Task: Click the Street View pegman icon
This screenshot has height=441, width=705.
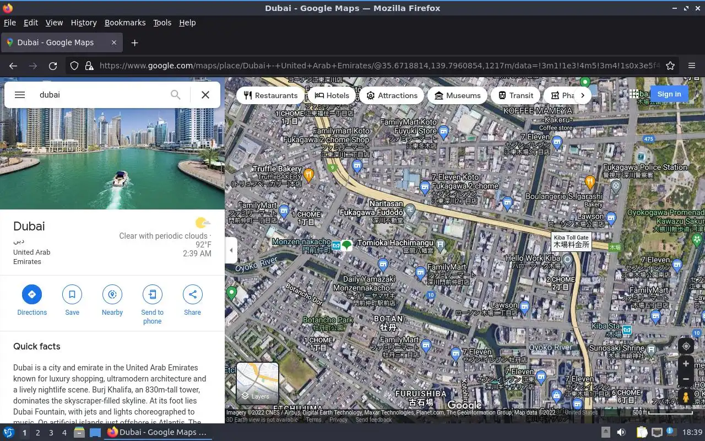Action: 686,397
